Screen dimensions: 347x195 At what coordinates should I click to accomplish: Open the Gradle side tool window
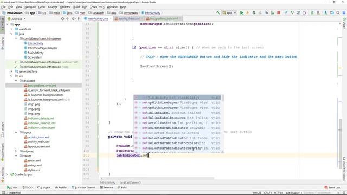tap(344, 23)
